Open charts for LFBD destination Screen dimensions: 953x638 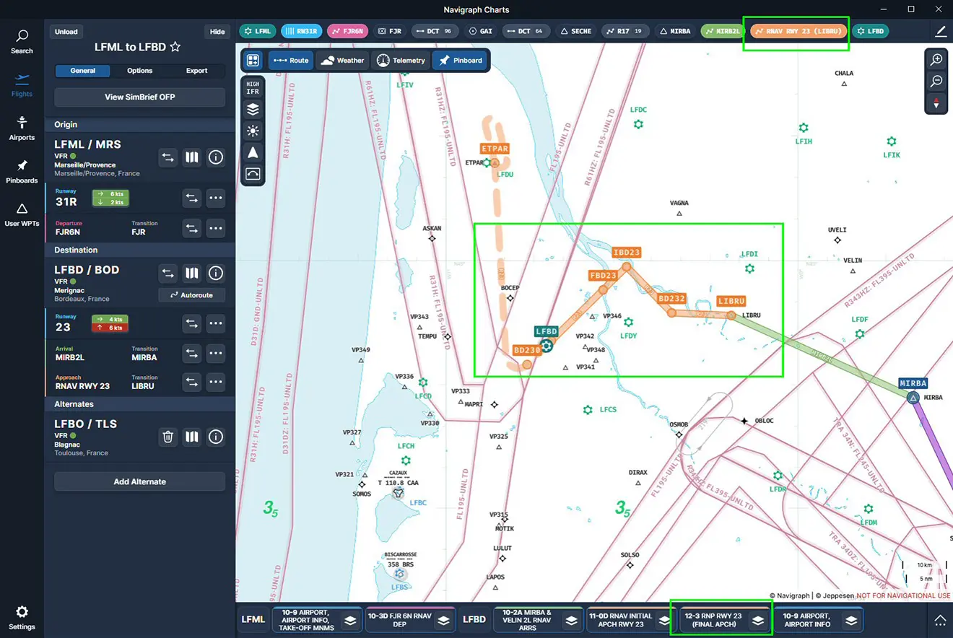point(191,273)
